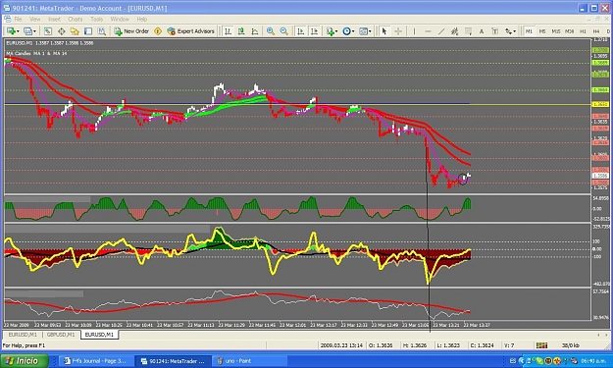Switch to the GBPUSD,M1 chart tab

click(x=61, y=335)
